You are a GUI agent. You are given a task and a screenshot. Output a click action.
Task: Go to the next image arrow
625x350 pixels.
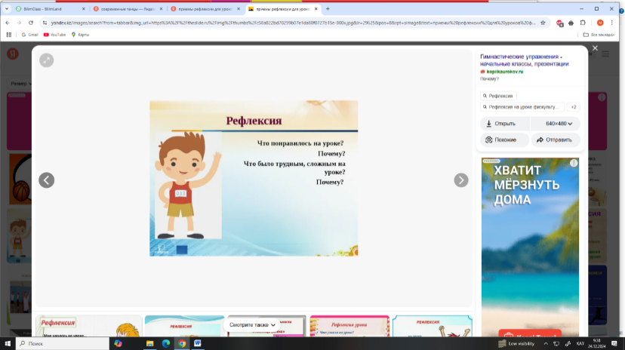coord(461,180)
